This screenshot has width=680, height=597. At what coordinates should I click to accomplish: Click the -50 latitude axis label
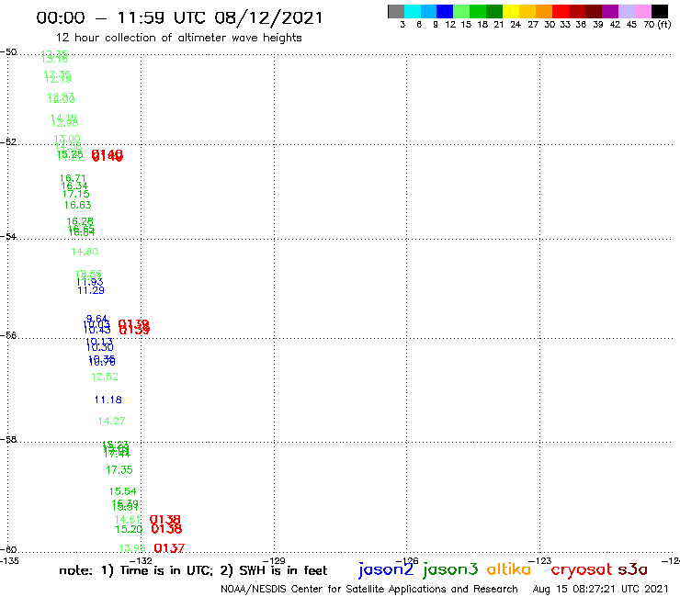point(8,52)
